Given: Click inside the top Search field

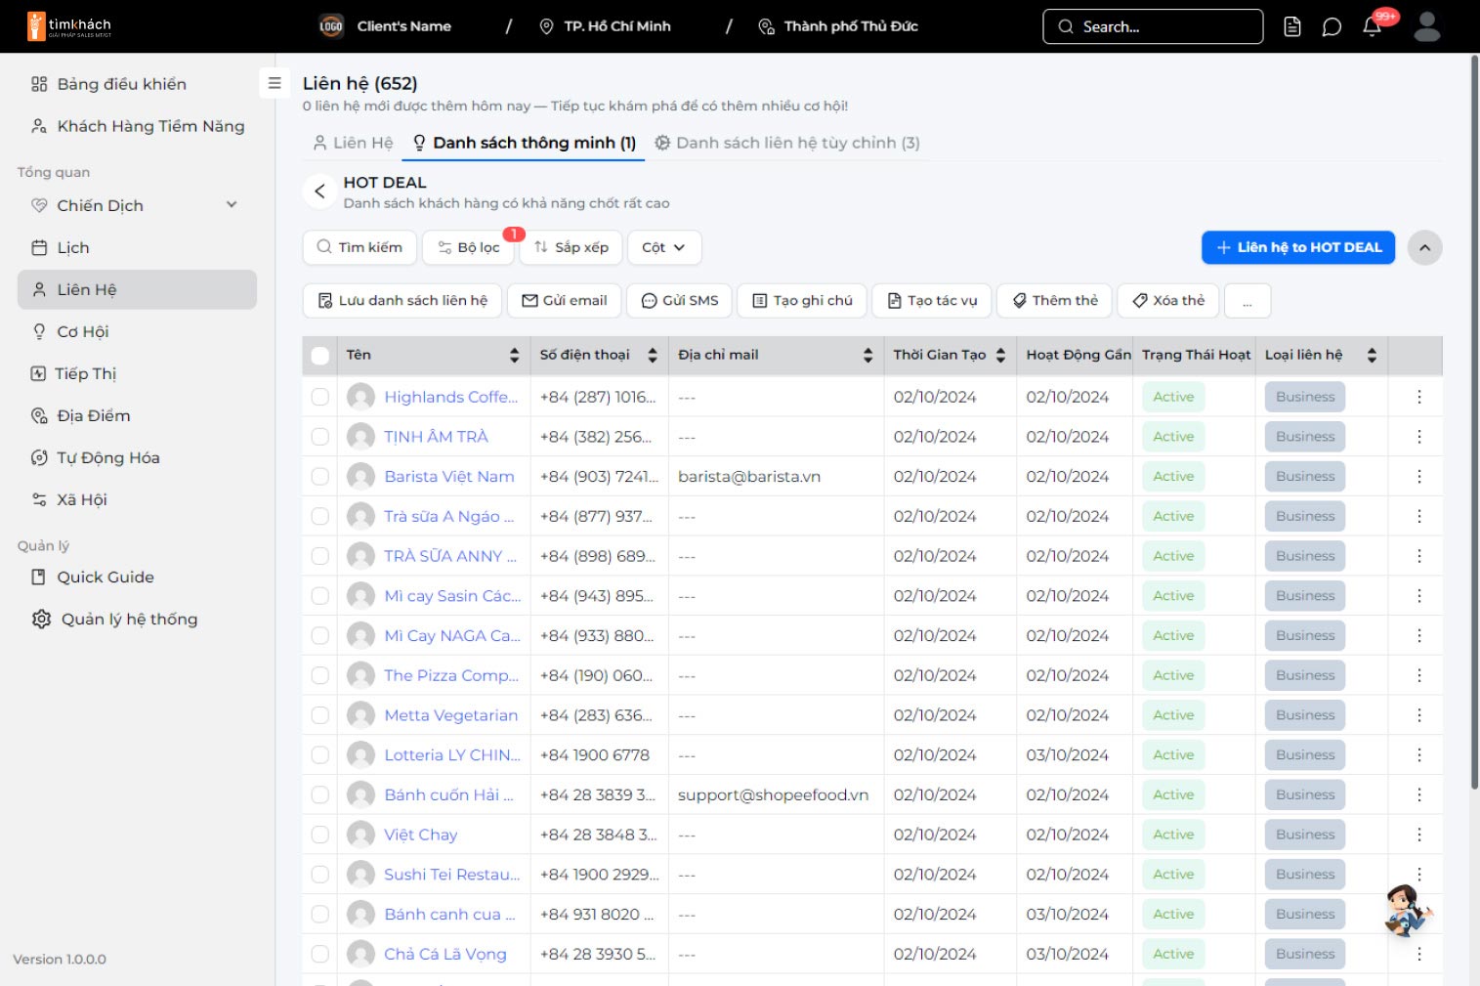Looking at the screenshot, I should [x=1153, y=26].
